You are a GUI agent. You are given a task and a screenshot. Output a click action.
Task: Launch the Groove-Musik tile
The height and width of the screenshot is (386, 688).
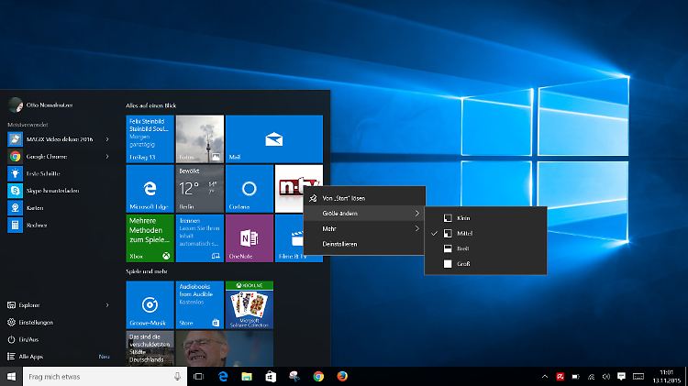tap(150, 304)
